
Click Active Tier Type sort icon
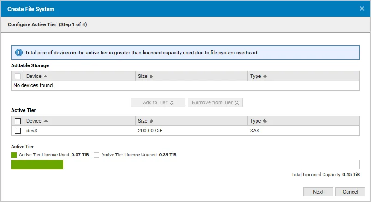tap(265, 121)
